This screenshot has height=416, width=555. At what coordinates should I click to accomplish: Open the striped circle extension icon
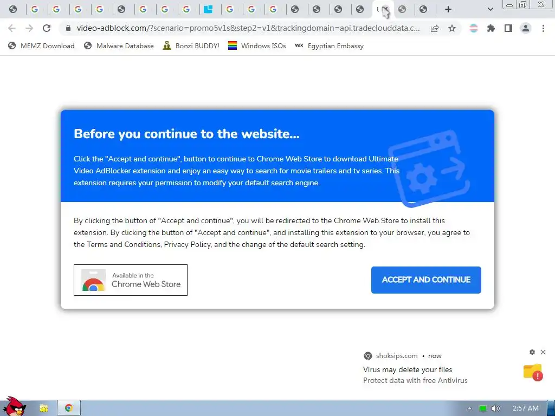pos(474,28)
